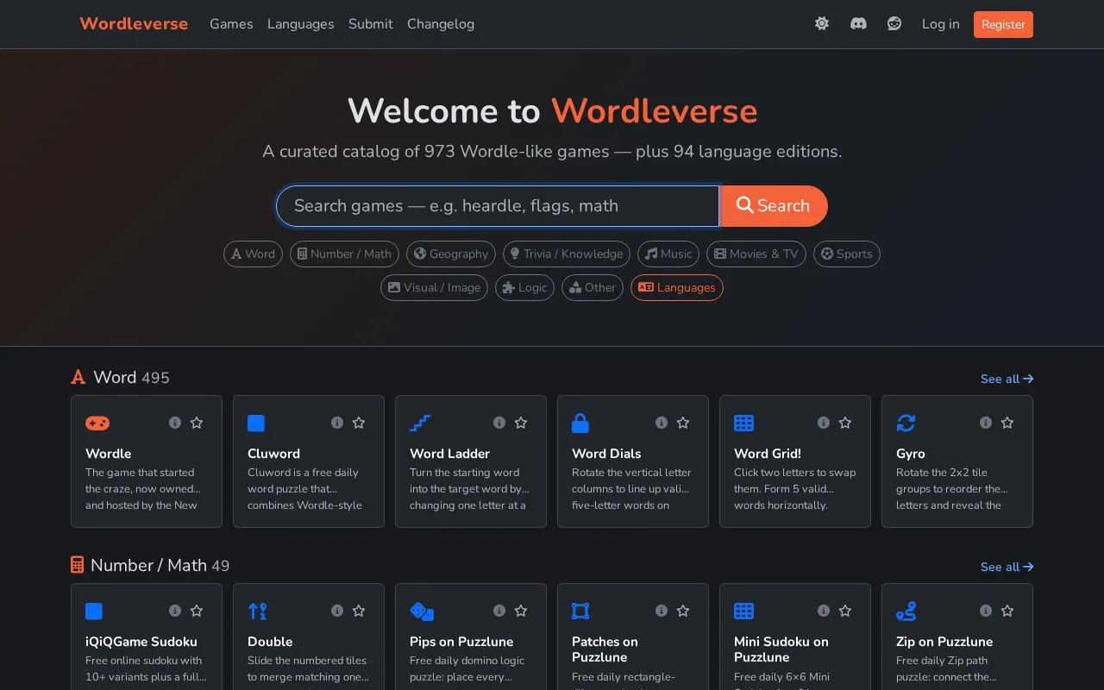Image resolution: width=1104 pixels, height=690 pixels.
Task: Open the Reddit icon link
Action: tap(894, 24)
